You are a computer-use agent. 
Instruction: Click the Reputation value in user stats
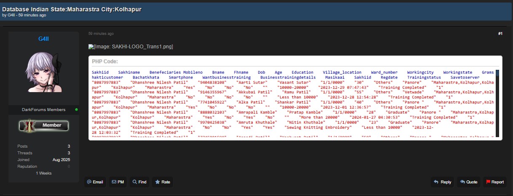tap(69, 167)
